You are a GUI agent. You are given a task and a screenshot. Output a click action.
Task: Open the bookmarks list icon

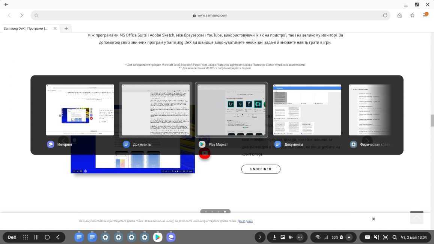click(x=412, y=15)
